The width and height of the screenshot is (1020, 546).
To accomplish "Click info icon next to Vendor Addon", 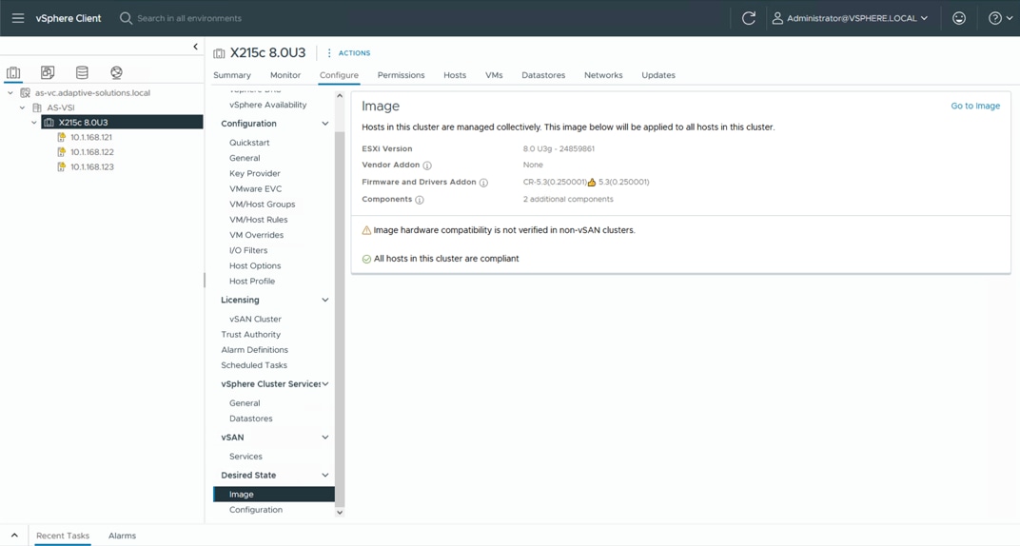I will pos(427,166).
